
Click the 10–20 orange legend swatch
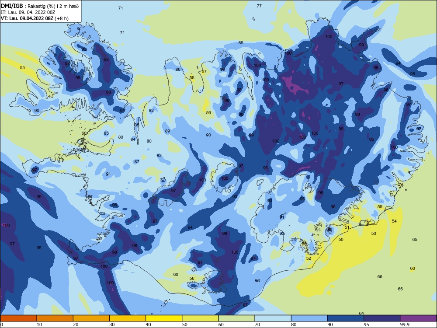point(55,318)
